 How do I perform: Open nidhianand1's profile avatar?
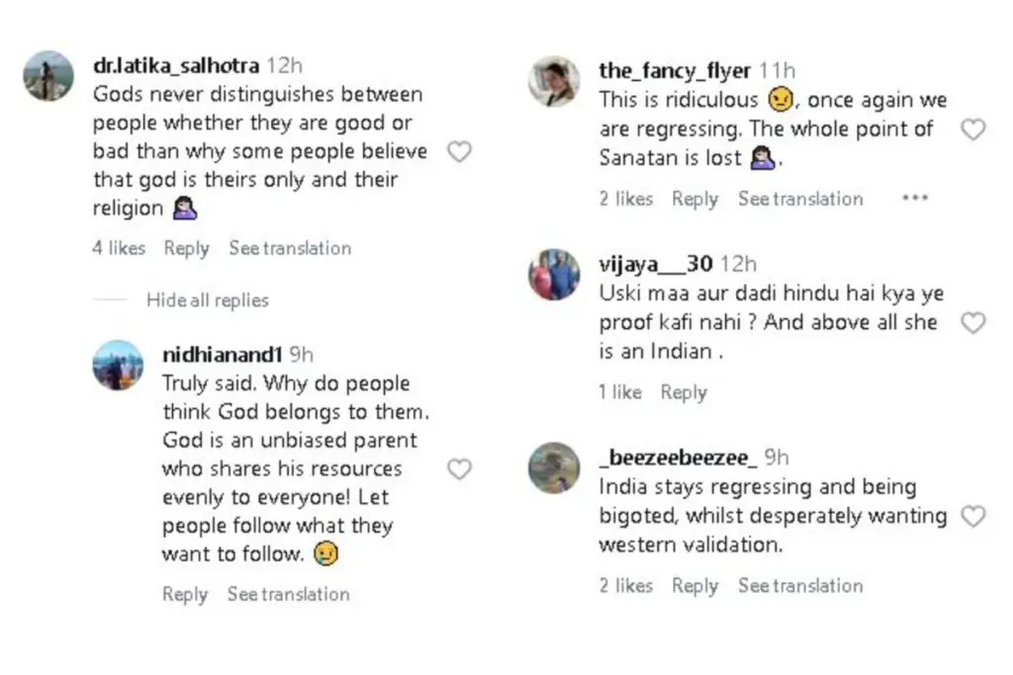pos(118,366)
